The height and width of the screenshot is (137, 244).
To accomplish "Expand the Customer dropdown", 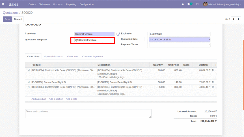I will 113,34.
